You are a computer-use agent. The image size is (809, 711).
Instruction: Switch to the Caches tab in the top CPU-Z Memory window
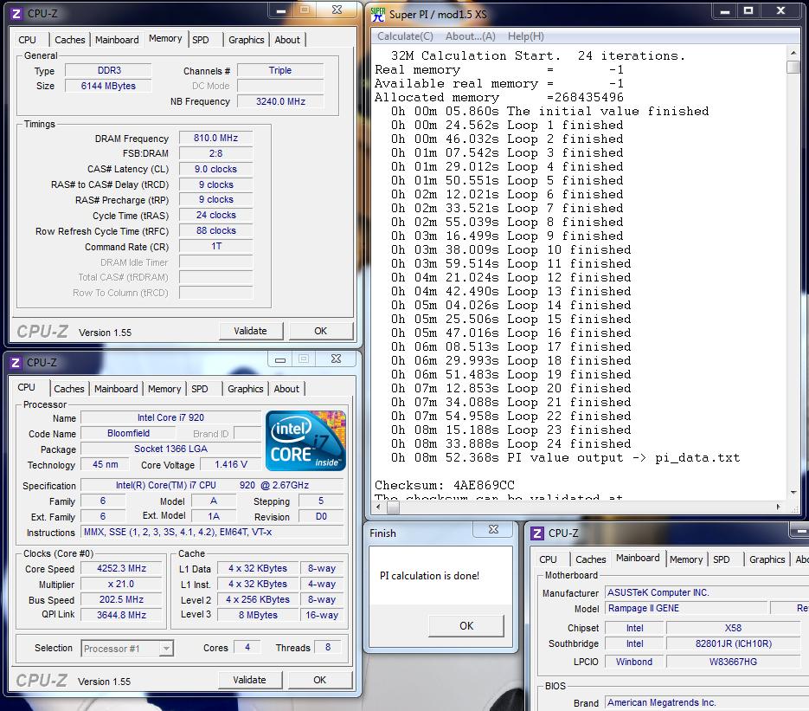[70, 40]
